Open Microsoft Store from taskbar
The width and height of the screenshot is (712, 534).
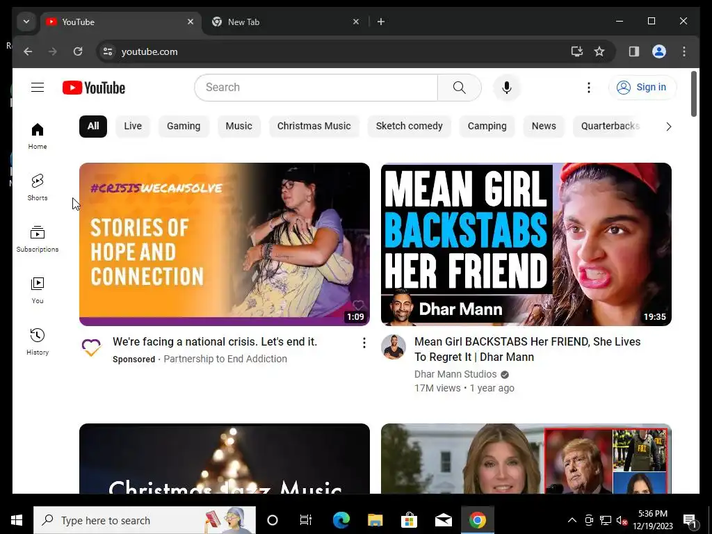pos(409,520)
